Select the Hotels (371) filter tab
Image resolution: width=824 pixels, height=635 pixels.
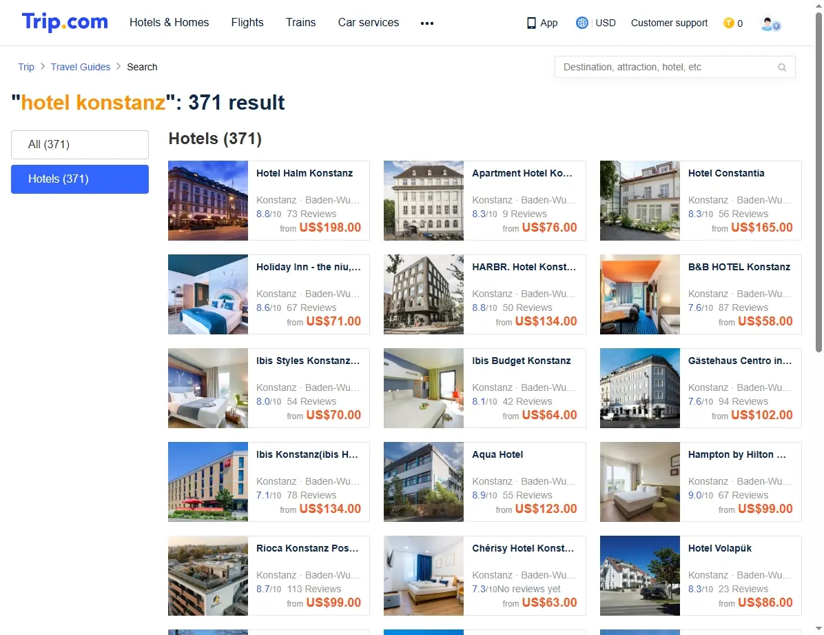(80, 179)
